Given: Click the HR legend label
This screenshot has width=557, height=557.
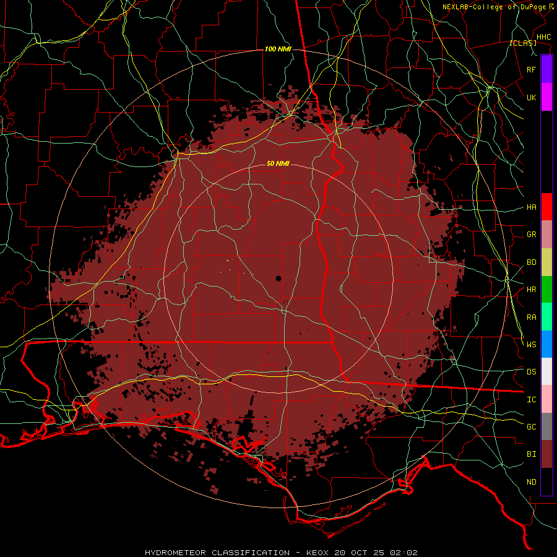Looking at the screenshot, I should tap(531, 290).
